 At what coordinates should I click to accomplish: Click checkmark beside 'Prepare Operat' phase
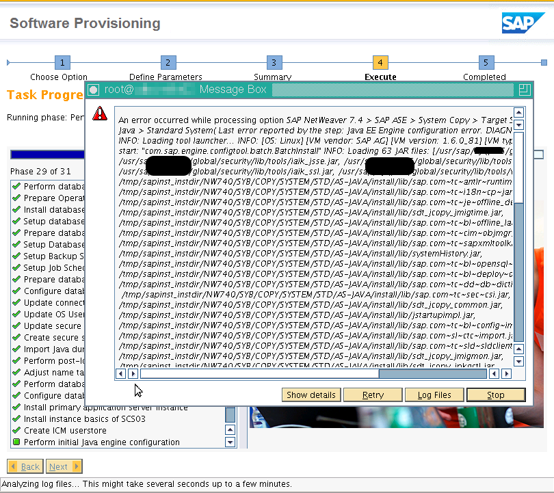coord(16,198)
